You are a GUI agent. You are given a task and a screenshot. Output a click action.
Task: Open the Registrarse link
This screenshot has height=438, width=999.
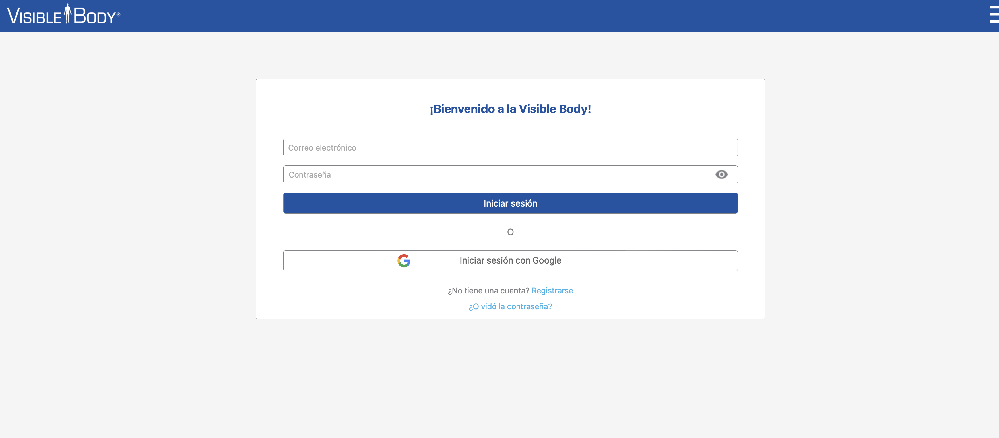(552, 291)
